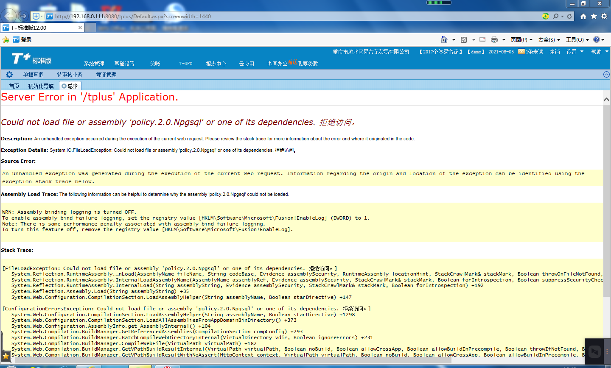Click the 【demo】 user label

tap(476, 52)
